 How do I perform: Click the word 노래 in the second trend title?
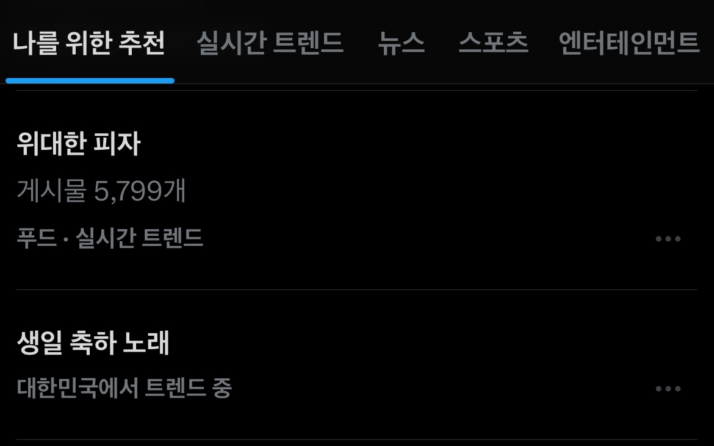(x=146, y=342)
